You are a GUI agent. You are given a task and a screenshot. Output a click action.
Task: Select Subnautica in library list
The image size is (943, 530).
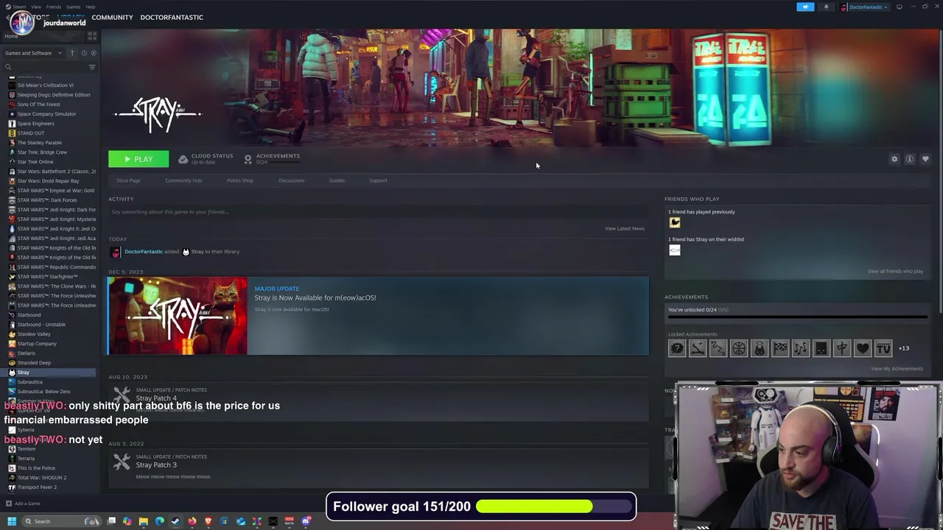pos(29,382)
